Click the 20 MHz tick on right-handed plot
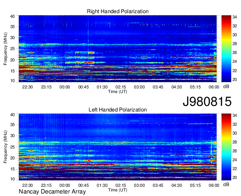 pos(12,60)
